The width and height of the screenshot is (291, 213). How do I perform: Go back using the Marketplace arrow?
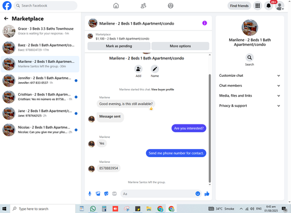(x=6, y=19)
